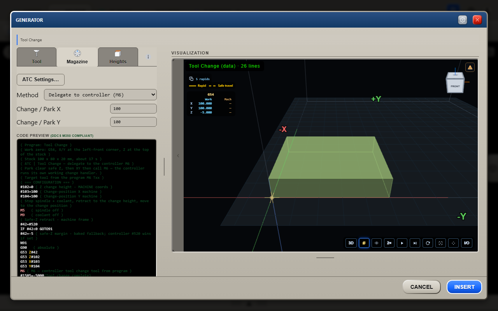Switch to the Tool tab
The image size is (498, 311).
37,57
